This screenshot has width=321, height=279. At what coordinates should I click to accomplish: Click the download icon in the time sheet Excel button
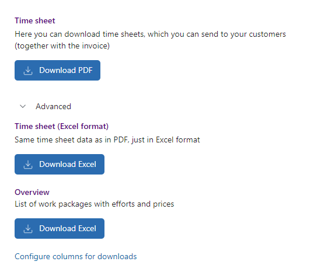pos(28,165)
